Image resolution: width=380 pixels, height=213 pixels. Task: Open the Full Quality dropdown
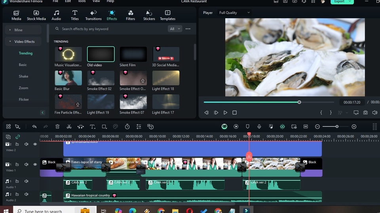[x=234, y=13]
